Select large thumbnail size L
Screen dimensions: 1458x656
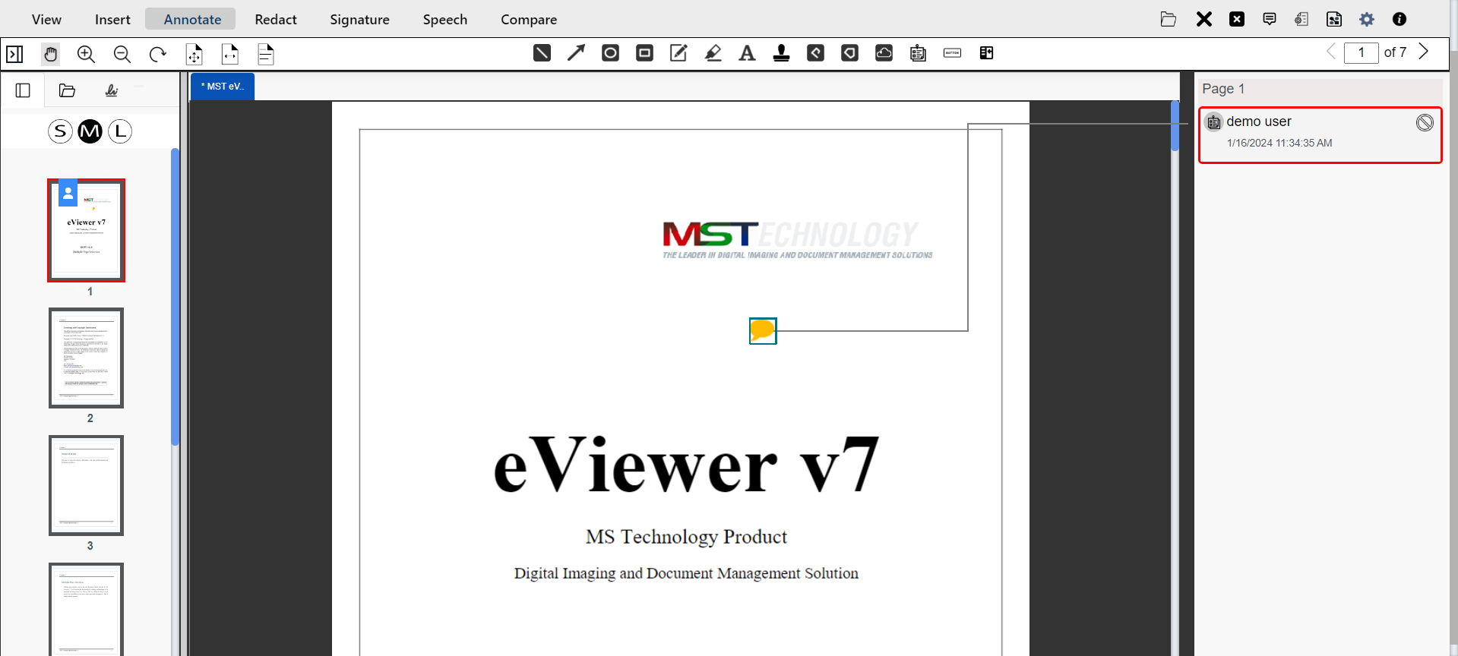tap(120, 131)
